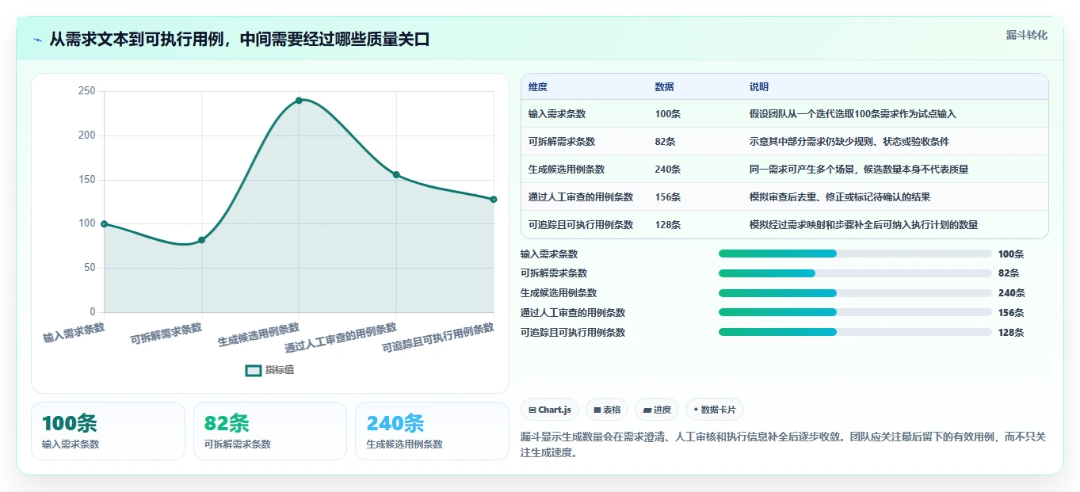Viewport: 1080px width, 492px height.
Task: Click 可拆解需求条数 in the table's 维度 column
Action: click(562, 142)
